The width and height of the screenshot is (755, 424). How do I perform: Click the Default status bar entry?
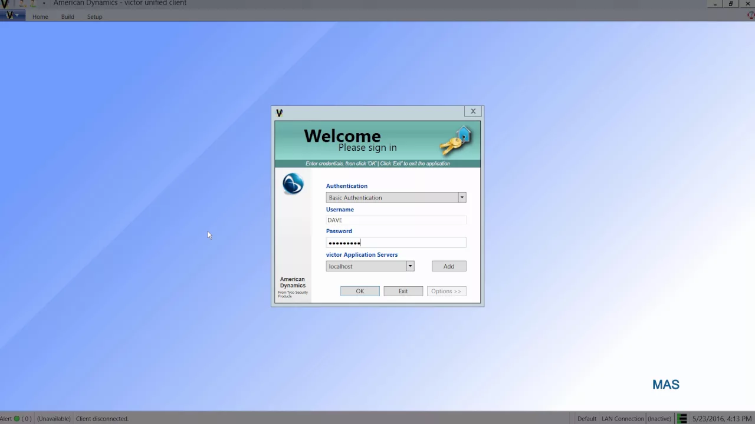click(x=587, y=419)
